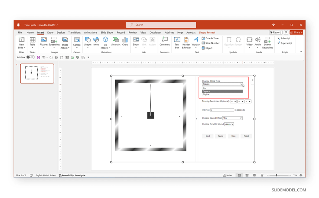Open the Shapes gallery
Screen dimensions: 319x198
[x=88, y=43]
